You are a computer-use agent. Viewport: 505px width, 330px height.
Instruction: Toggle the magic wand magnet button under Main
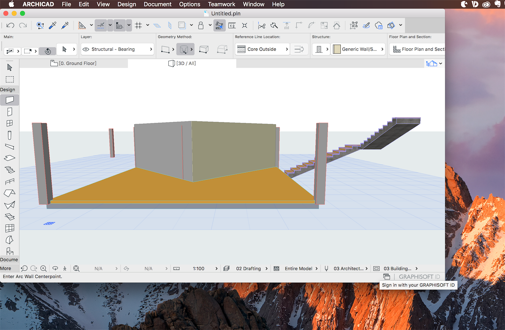coord(47,51)
